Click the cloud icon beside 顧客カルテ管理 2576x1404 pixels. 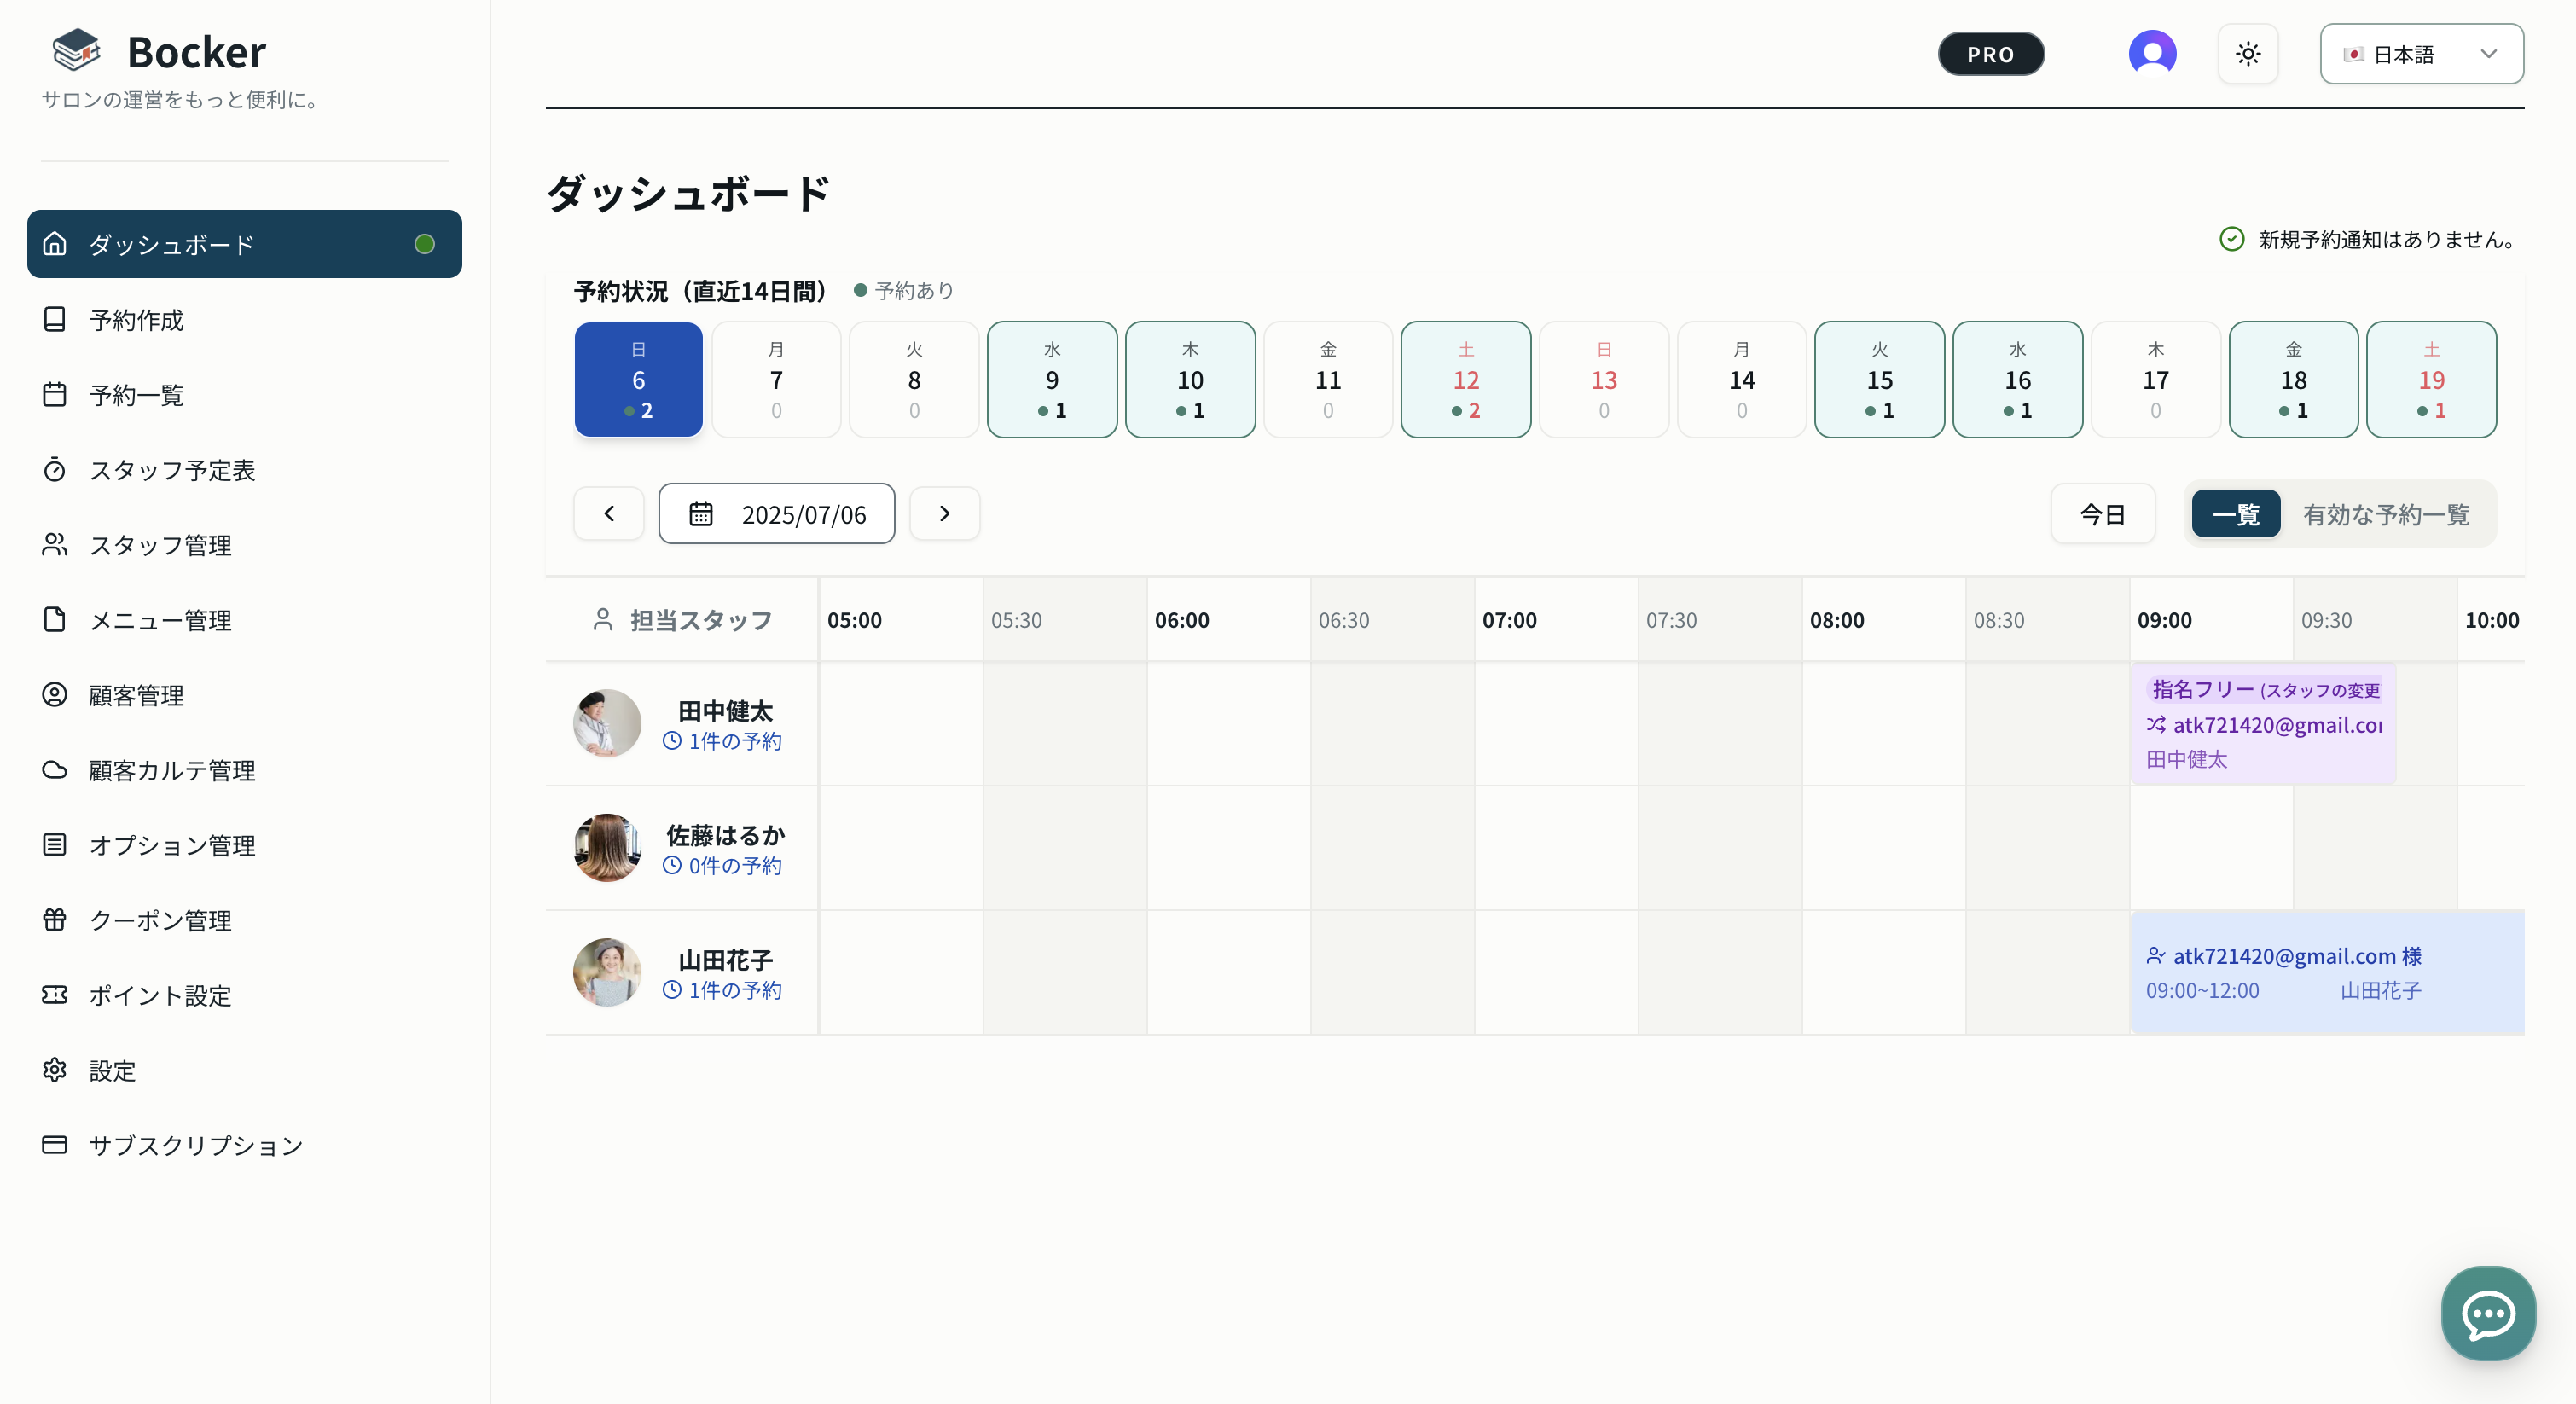point(55,770)
